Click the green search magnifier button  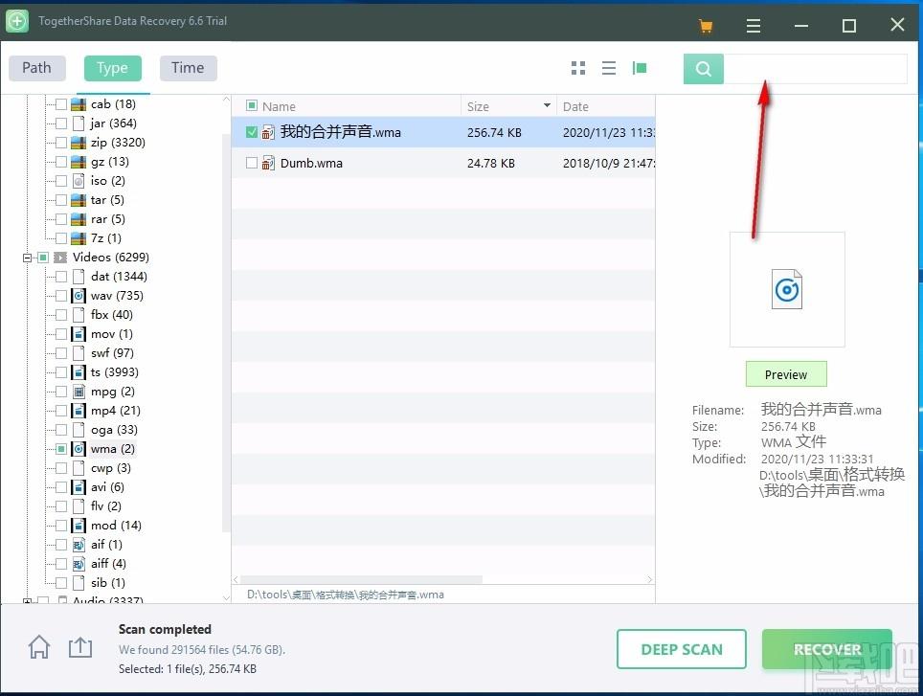coord(704,69)
